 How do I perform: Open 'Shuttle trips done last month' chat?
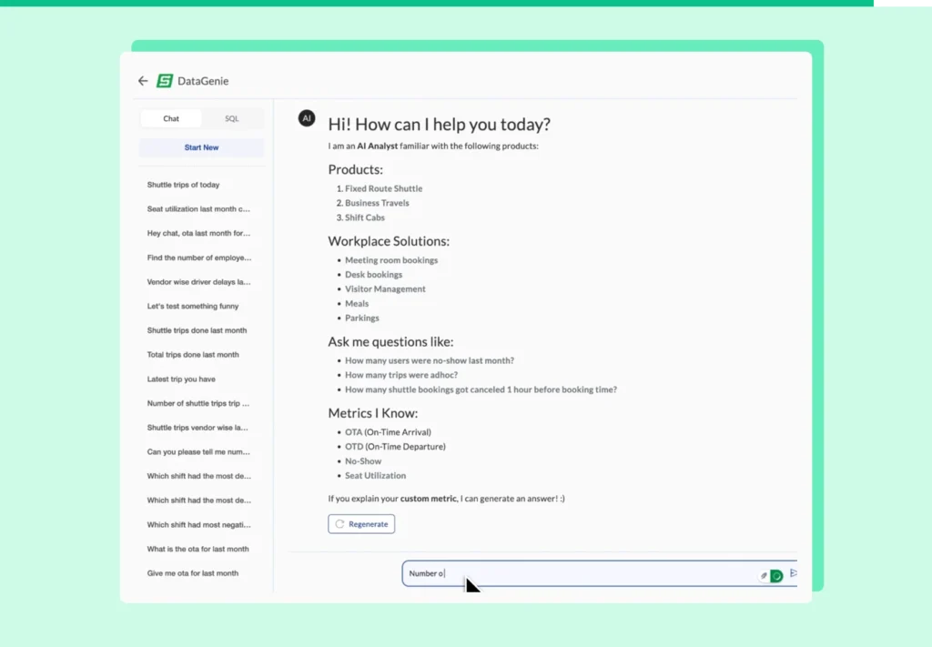(x=197, y=330)
